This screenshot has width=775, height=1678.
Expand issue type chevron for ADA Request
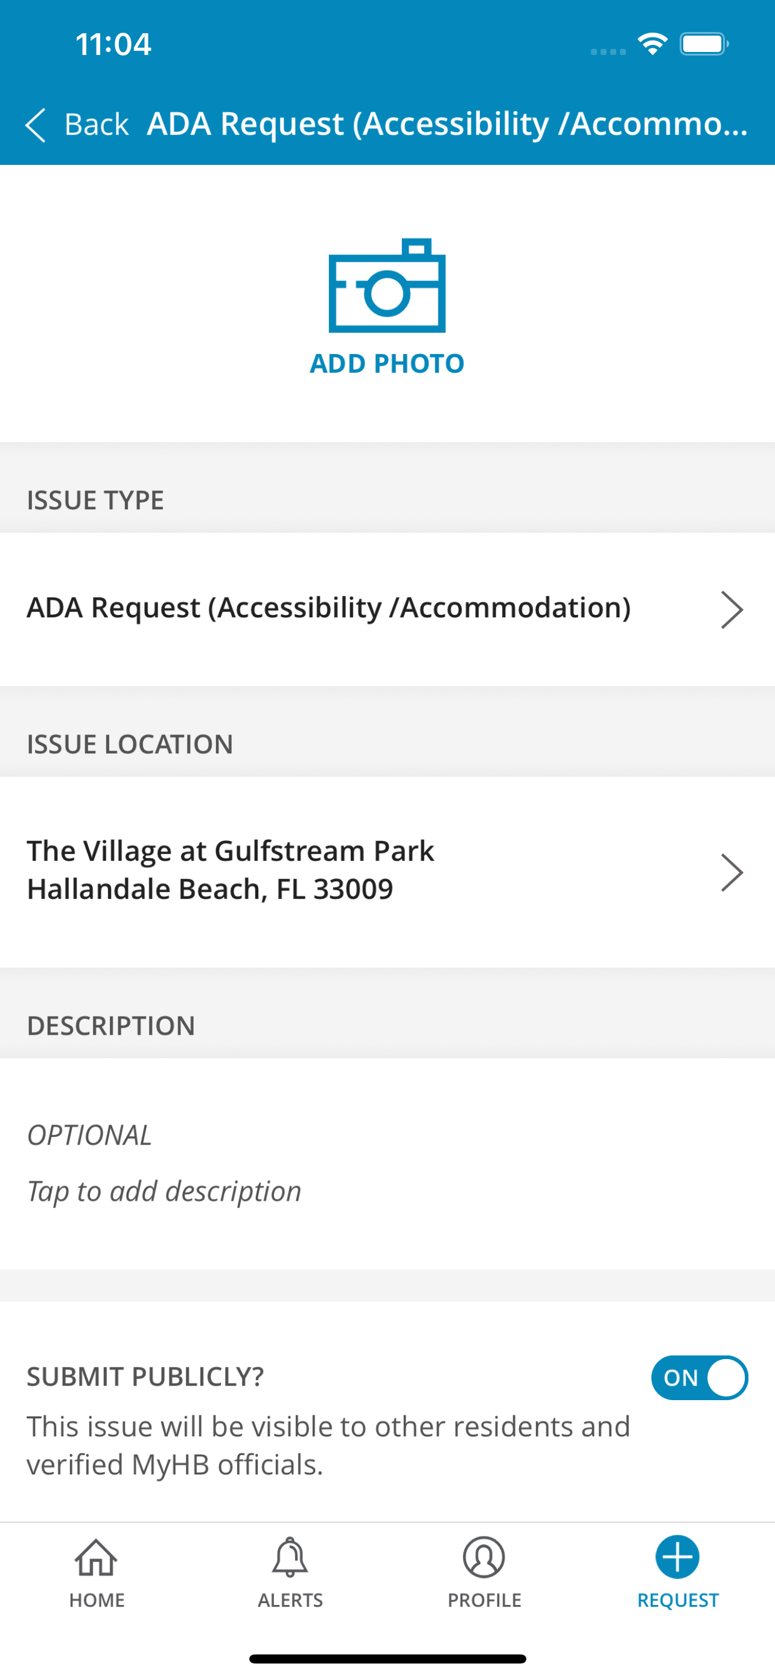click(732, 609)
